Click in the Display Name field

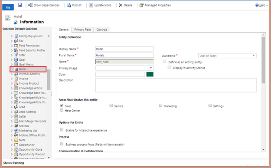[124, 49]
